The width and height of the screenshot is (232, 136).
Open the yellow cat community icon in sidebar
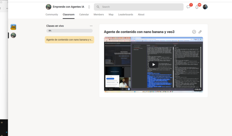(x=13, y=27)
